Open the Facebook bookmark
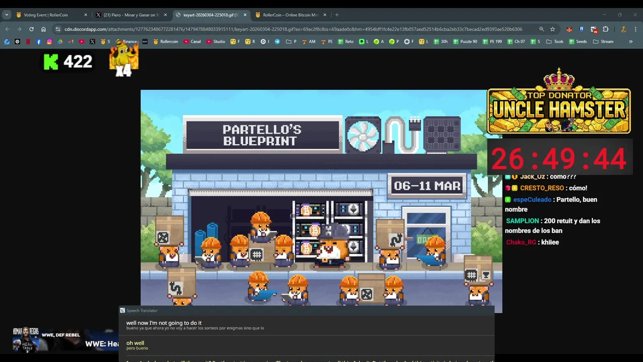Image resolution: width=643 pixels, height=362 pixels. click(x=39, y=42)
